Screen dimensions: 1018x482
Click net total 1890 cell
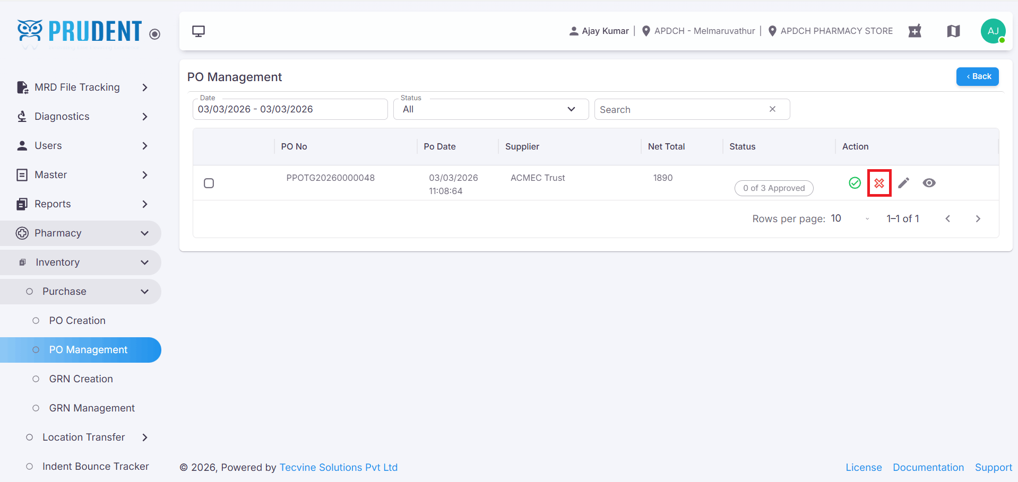[x=663, y=178]
